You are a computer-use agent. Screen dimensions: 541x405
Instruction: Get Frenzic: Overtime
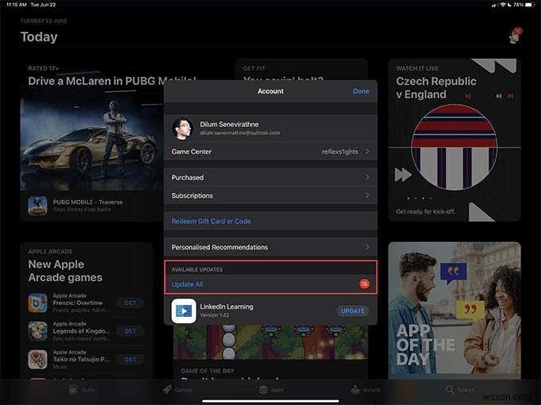tap(130, 303)
